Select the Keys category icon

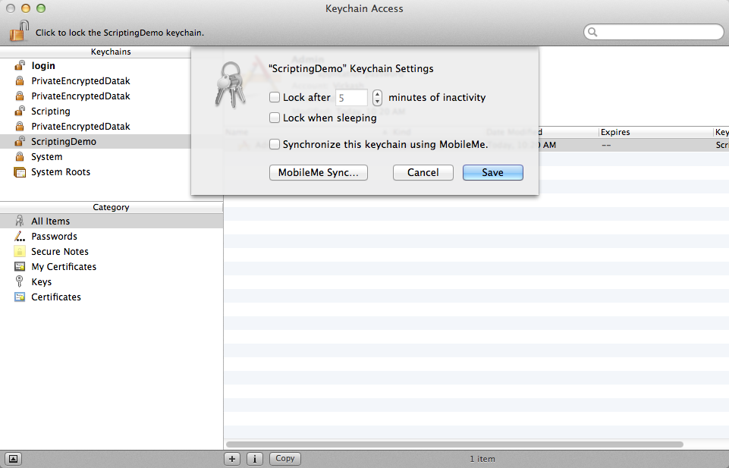point(19,281)
